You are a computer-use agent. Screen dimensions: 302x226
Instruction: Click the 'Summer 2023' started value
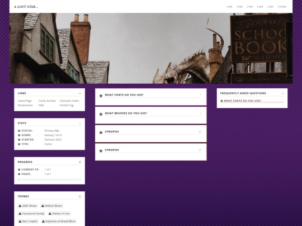coord(53,140)
